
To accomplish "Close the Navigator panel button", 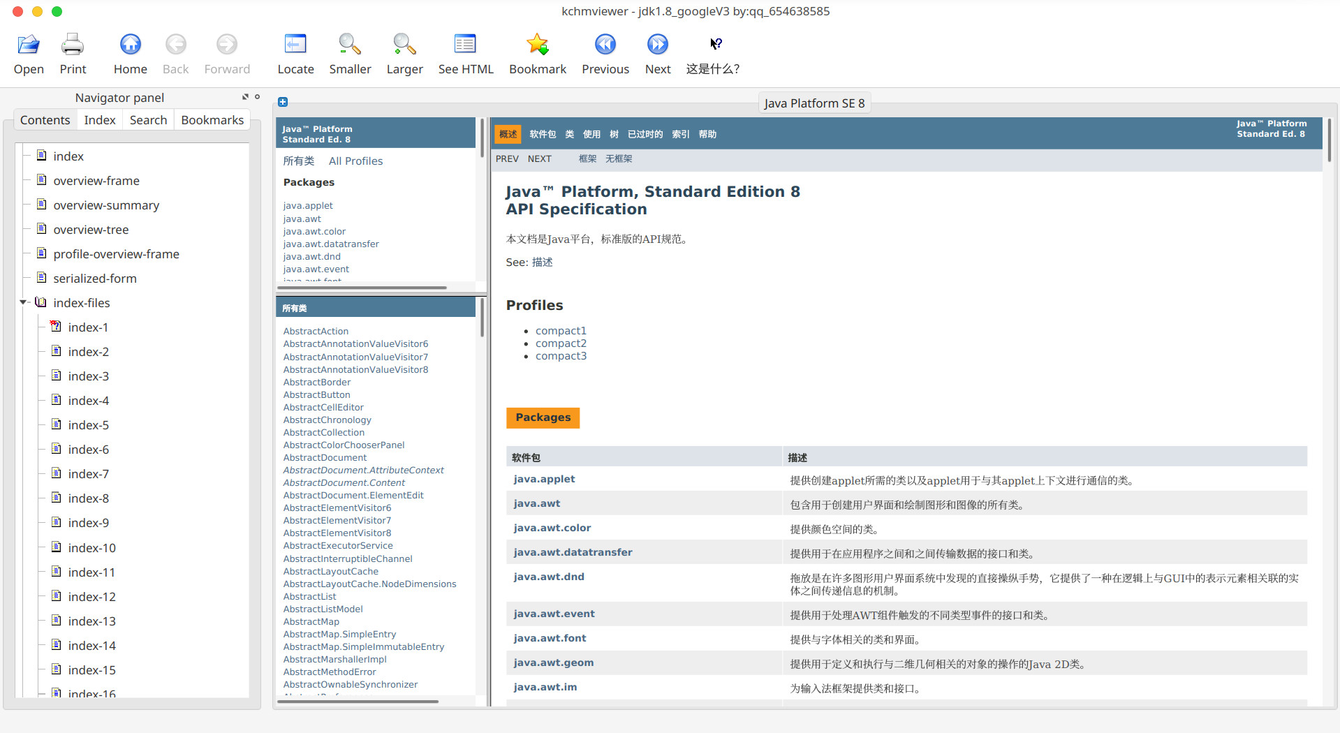I will pyautogui.click(x=257, y=97).
